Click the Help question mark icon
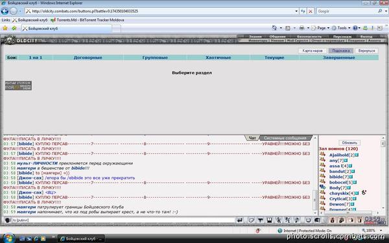This screenshot has height=243, width=389. pos(355,28)
